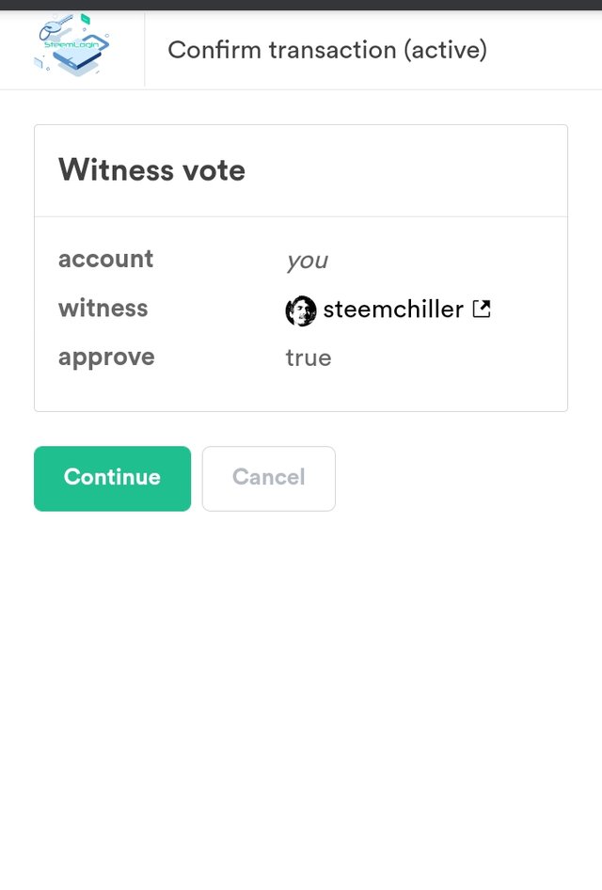Click the word 'vote' in card heading
Screen dimensions: 602x890
214,169
